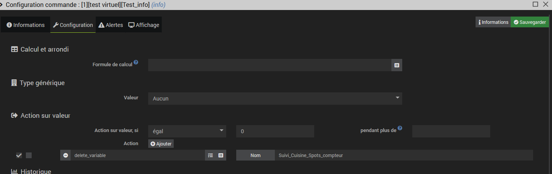Remove the delete_variable action with minus icon
The width and height of the screenshot is (552, 174).
point(66,156)
